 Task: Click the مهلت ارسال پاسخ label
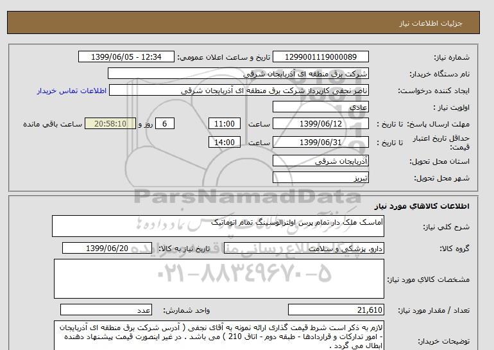point(439,124)
